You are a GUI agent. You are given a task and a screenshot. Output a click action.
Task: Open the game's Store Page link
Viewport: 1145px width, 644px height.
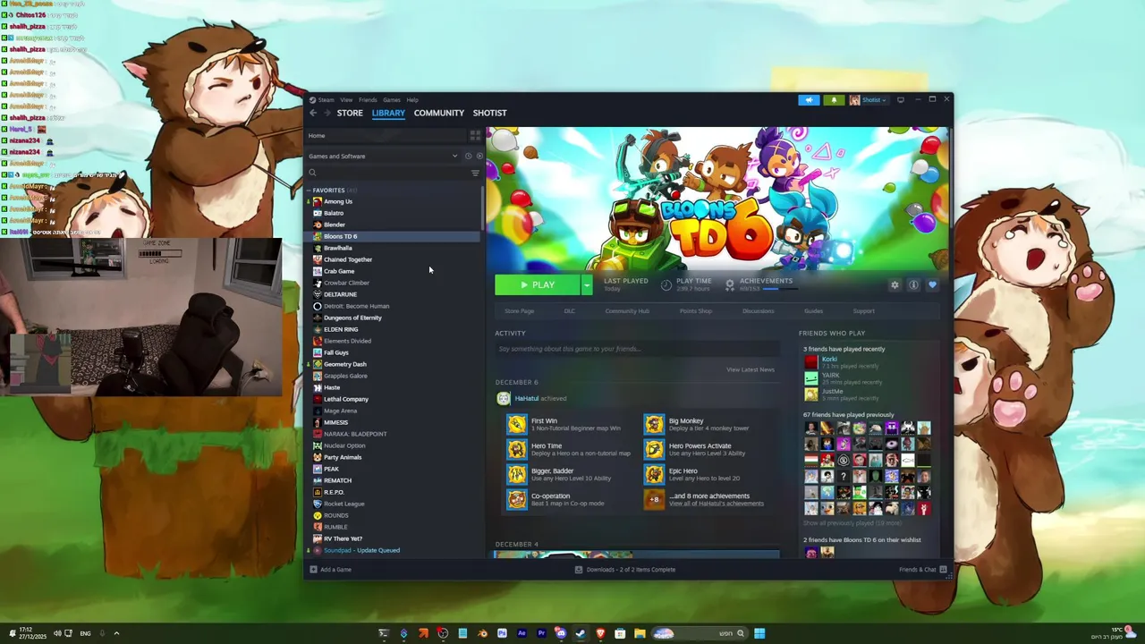(519, 310)
